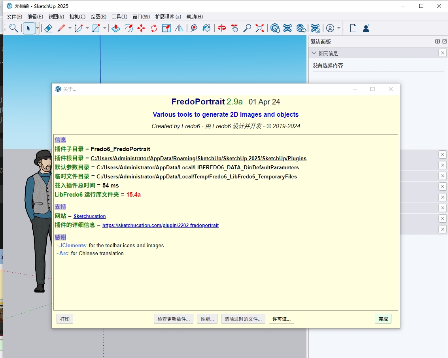Click the 完成 button
This screenshot has height=358, width=448.
(383, 319)
